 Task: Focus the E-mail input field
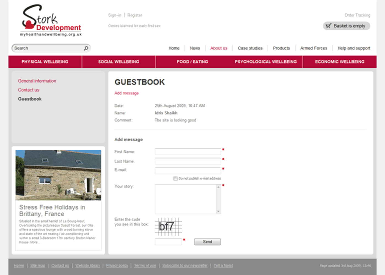188,171
